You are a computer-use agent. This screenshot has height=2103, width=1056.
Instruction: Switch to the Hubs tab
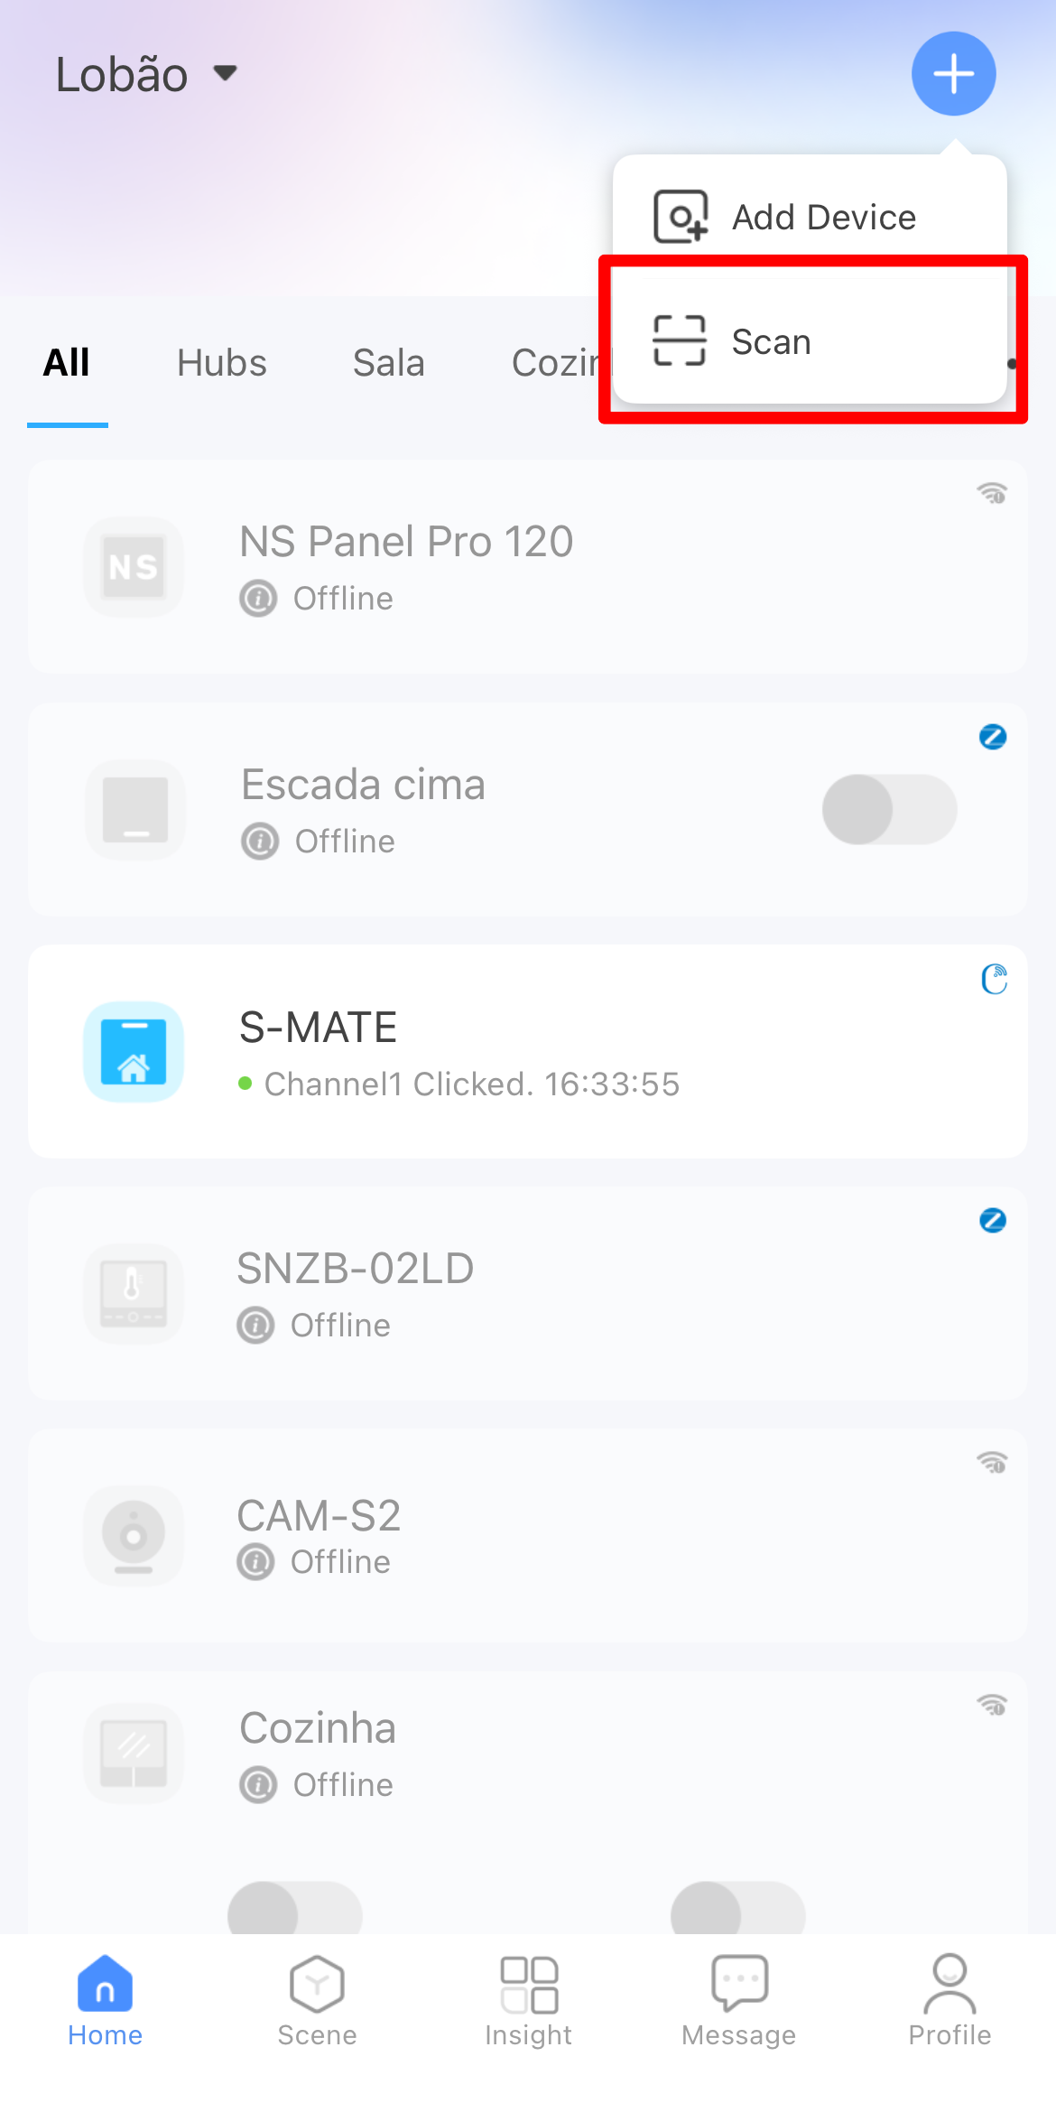click(222, 363)
